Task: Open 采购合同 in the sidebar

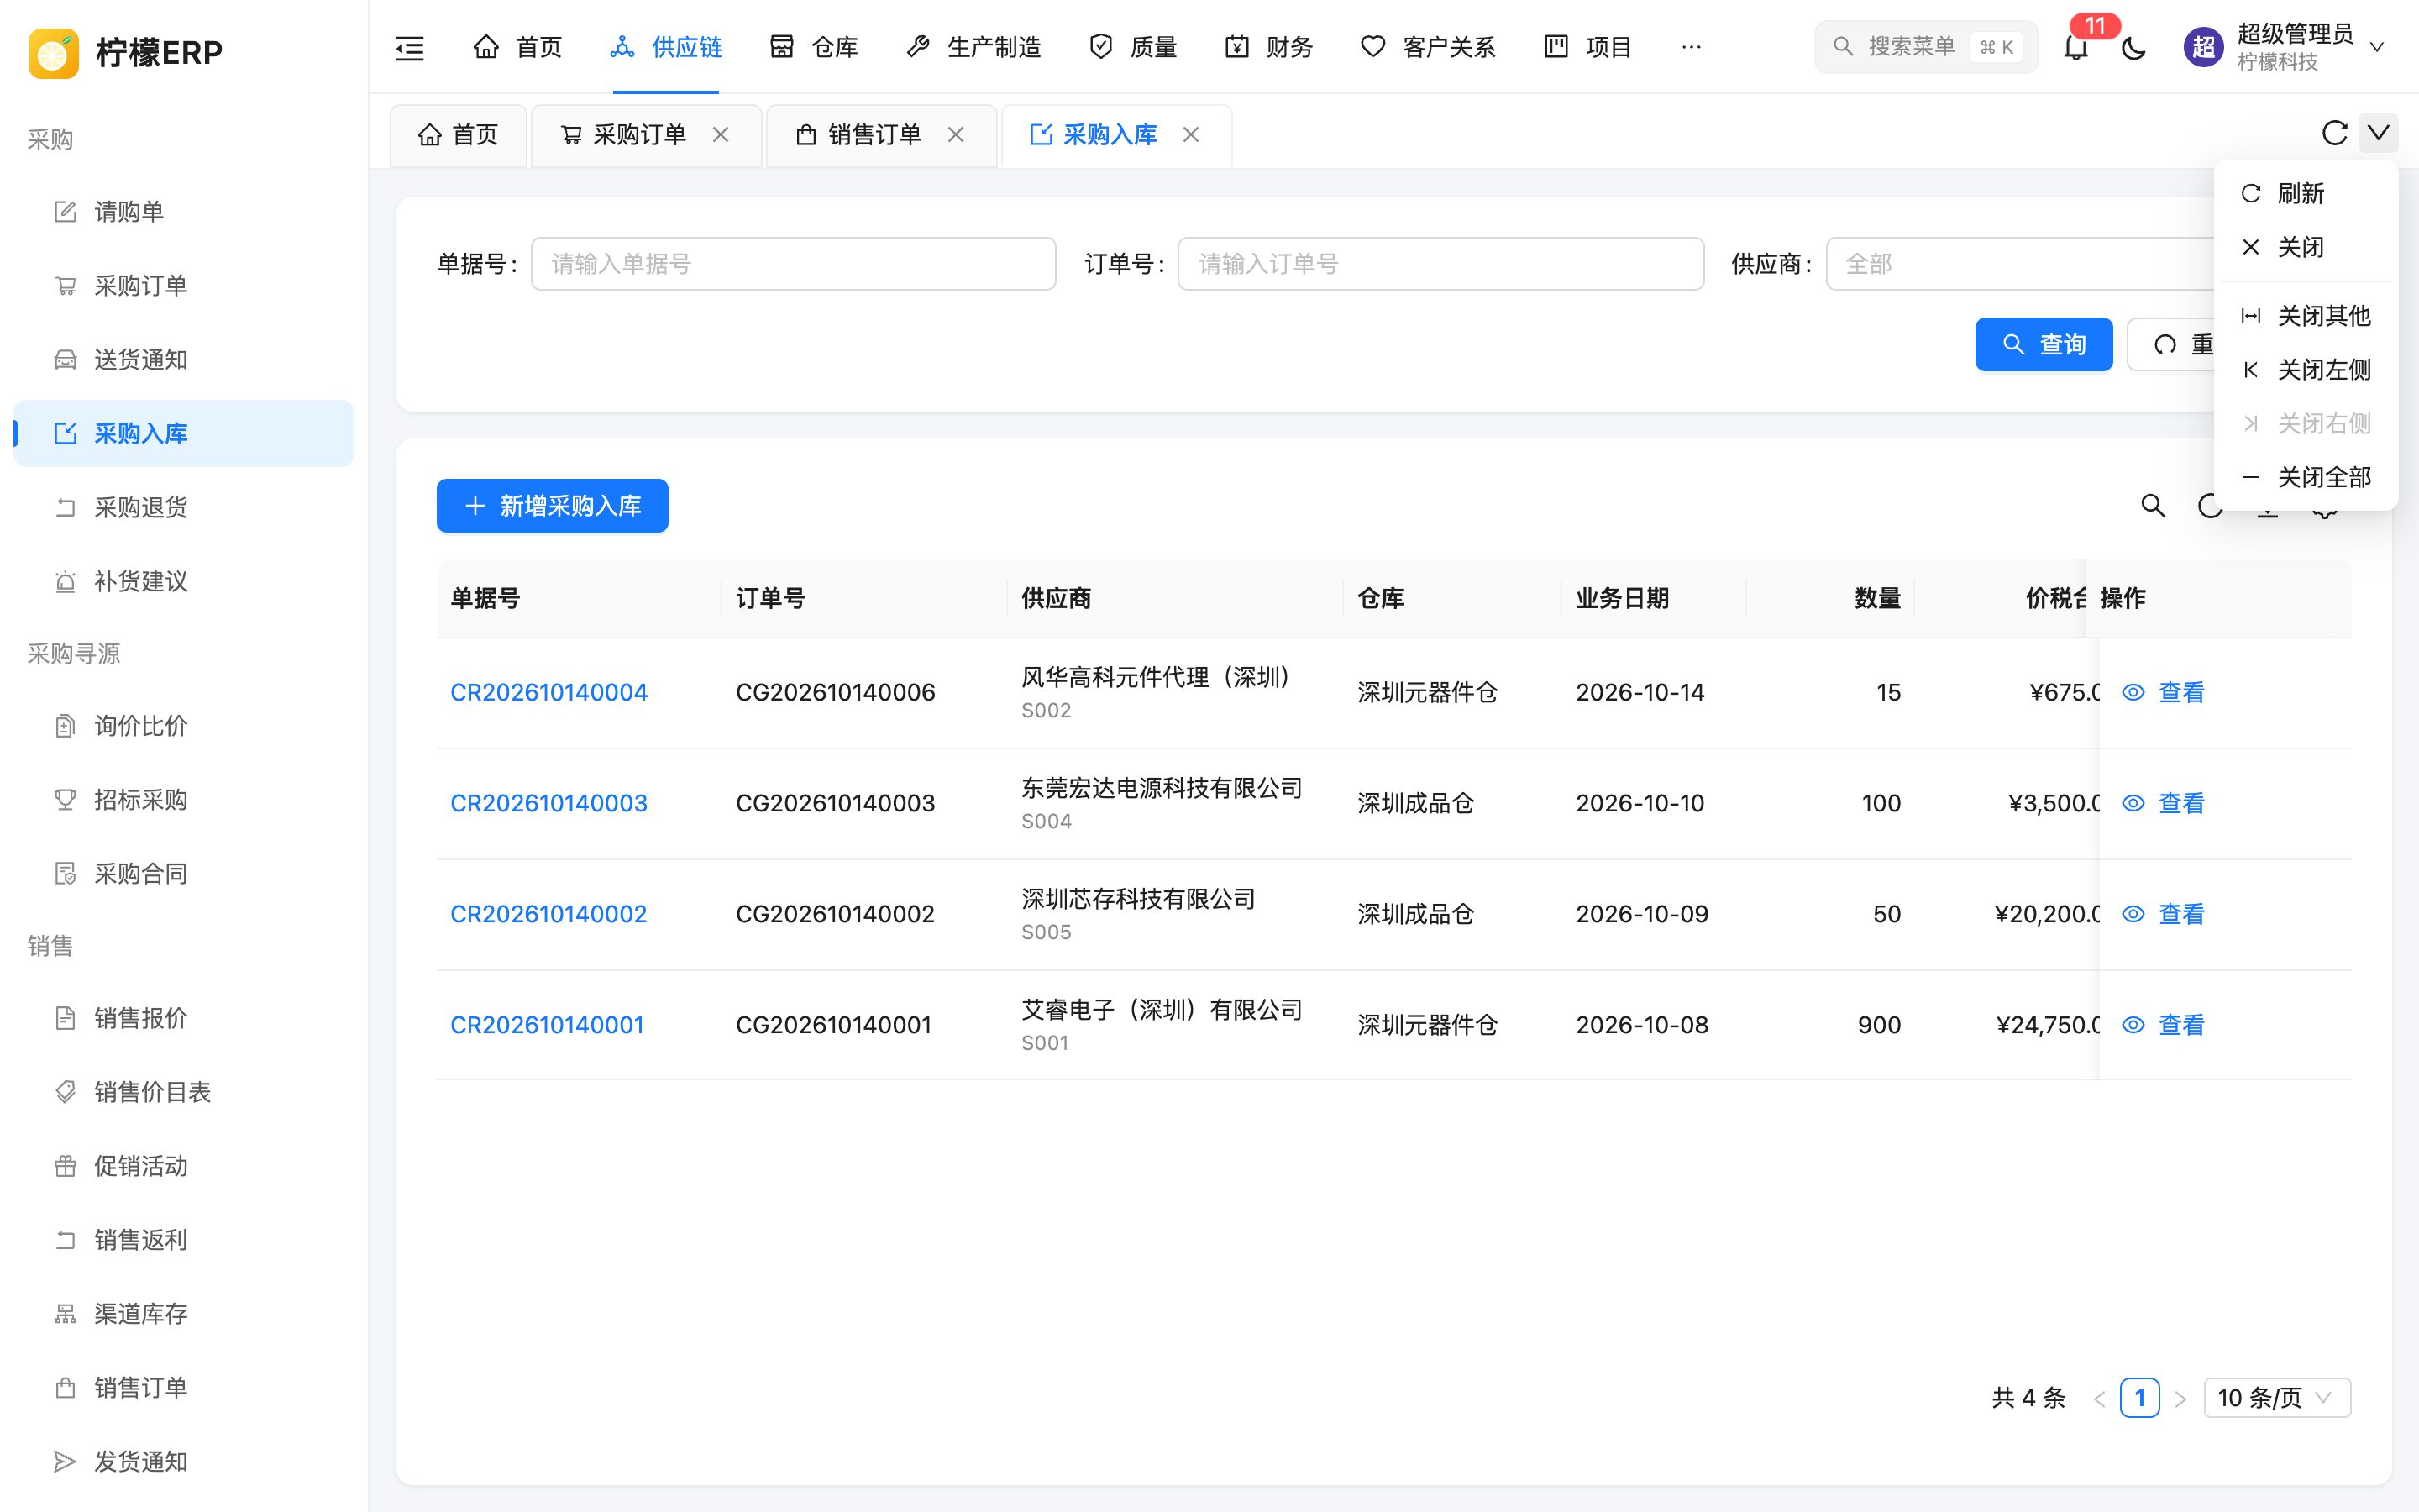Action: tap(184, 873)
